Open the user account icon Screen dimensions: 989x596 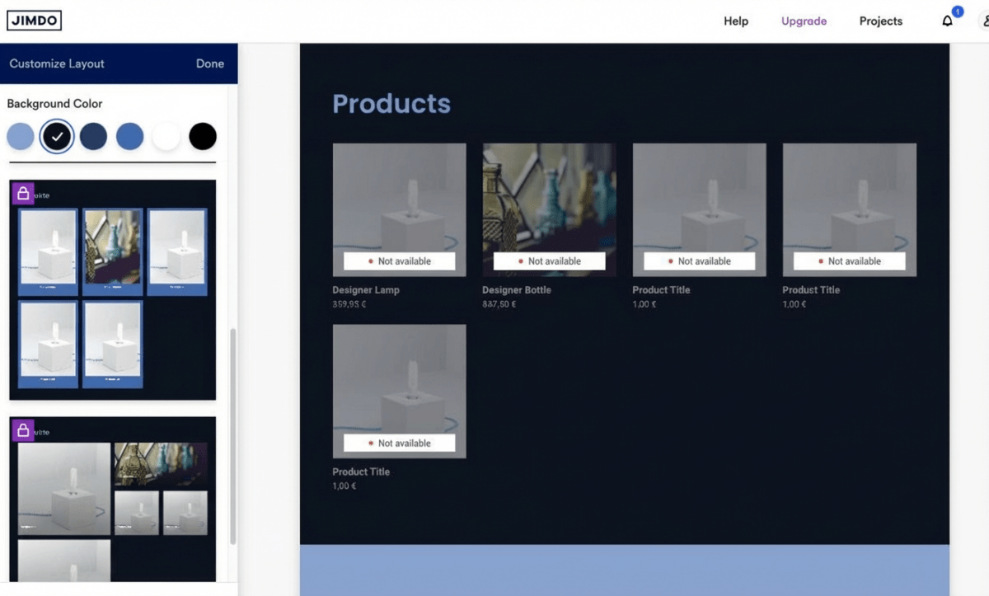[984, 21]
